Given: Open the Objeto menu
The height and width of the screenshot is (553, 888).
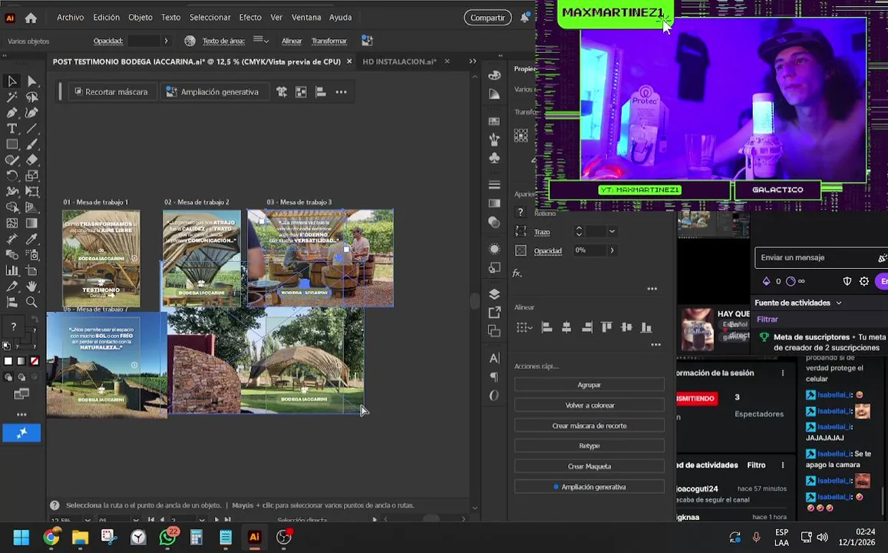Looking at the screenshot, I should [140, 18].
